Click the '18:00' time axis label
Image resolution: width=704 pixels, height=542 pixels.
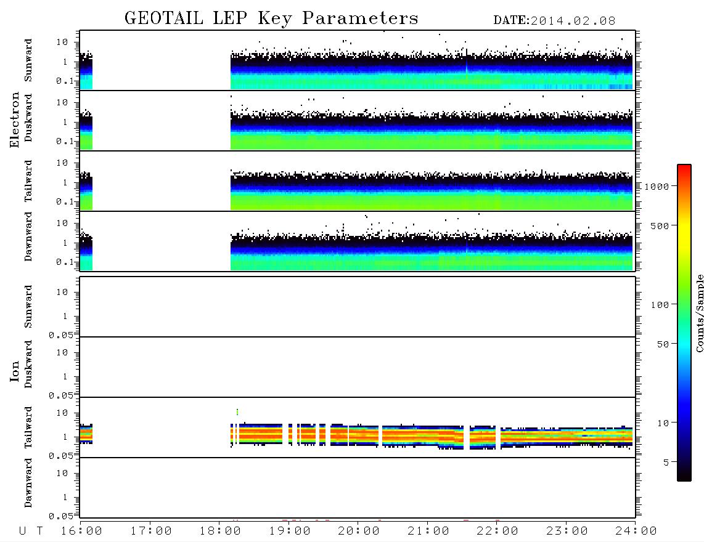220,531
